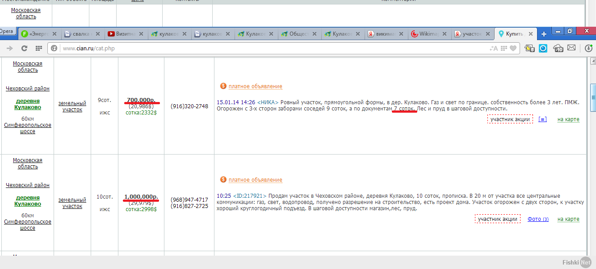Screen dimensions: 596x269
Task: Reload the current page
Action: click(24, 48)
